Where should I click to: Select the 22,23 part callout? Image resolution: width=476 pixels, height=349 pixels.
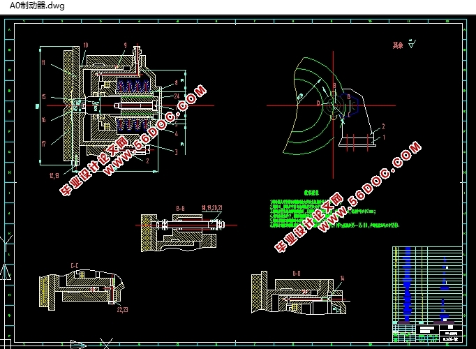click(122, 309)
